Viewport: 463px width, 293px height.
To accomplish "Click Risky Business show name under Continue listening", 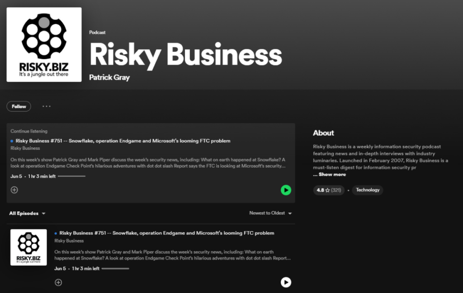I will (x=25, y=148).
